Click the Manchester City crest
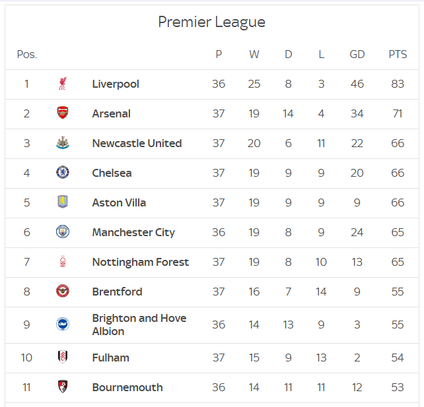This screenshot has width=424, height=407. click(63, 232)
